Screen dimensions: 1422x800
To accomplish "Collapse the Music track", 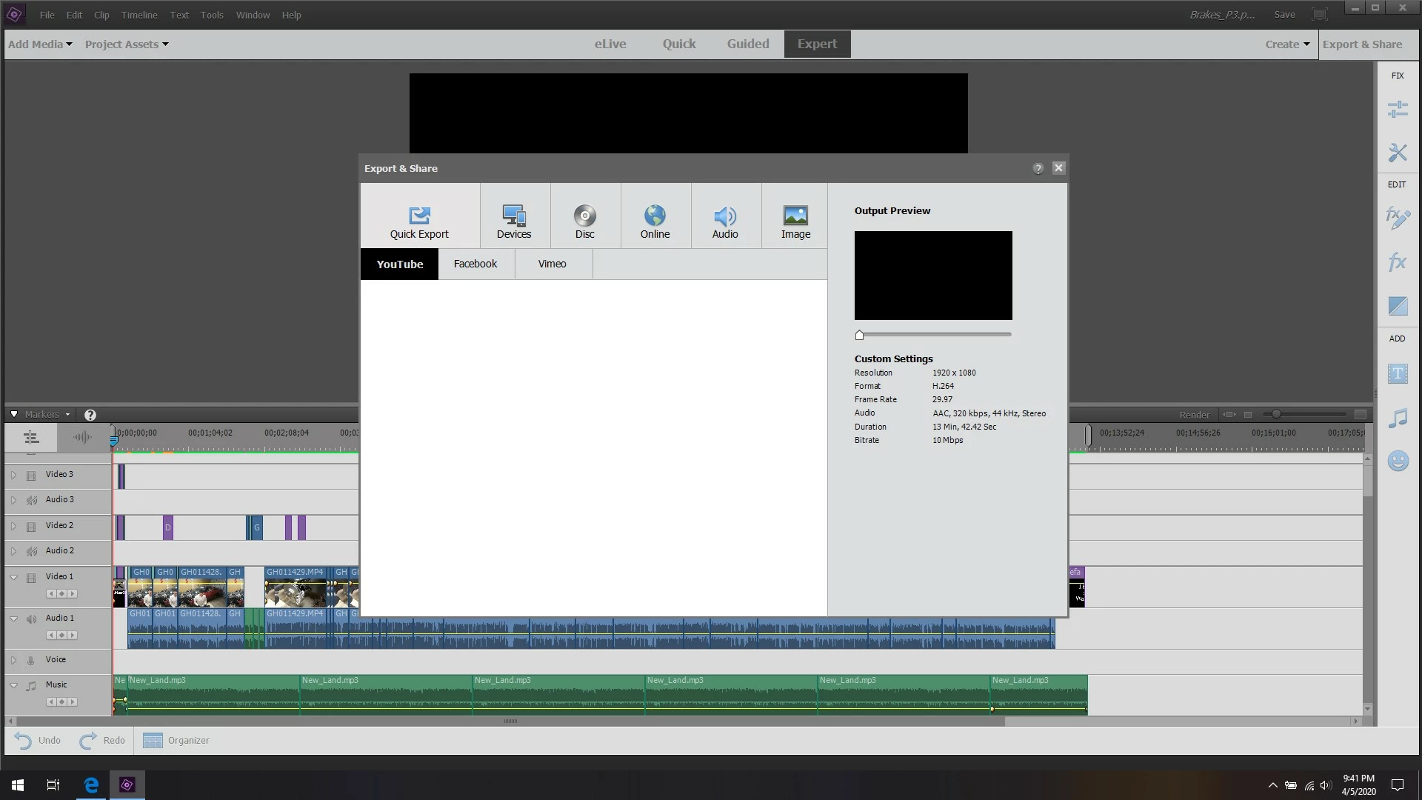I will [x=13, y=686].
